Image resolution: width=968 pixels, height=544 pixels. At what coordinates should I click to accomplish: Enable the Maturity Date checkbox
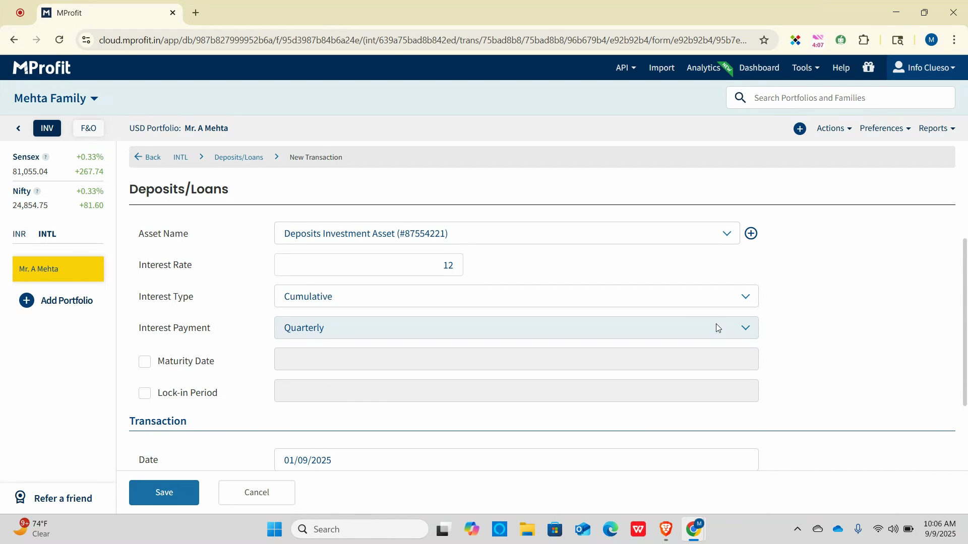(145, 362)
